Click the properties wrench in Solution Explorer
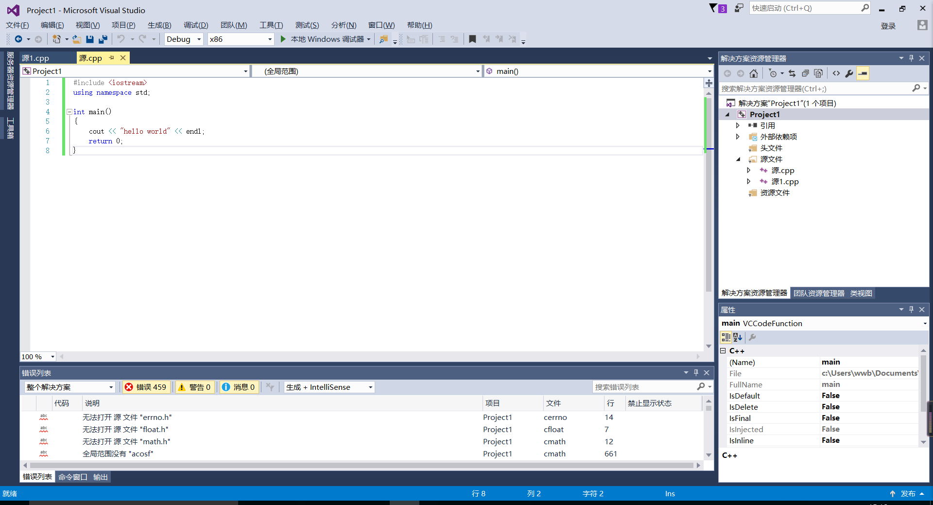Screen dimensions: 933x505 click(849, 73)
